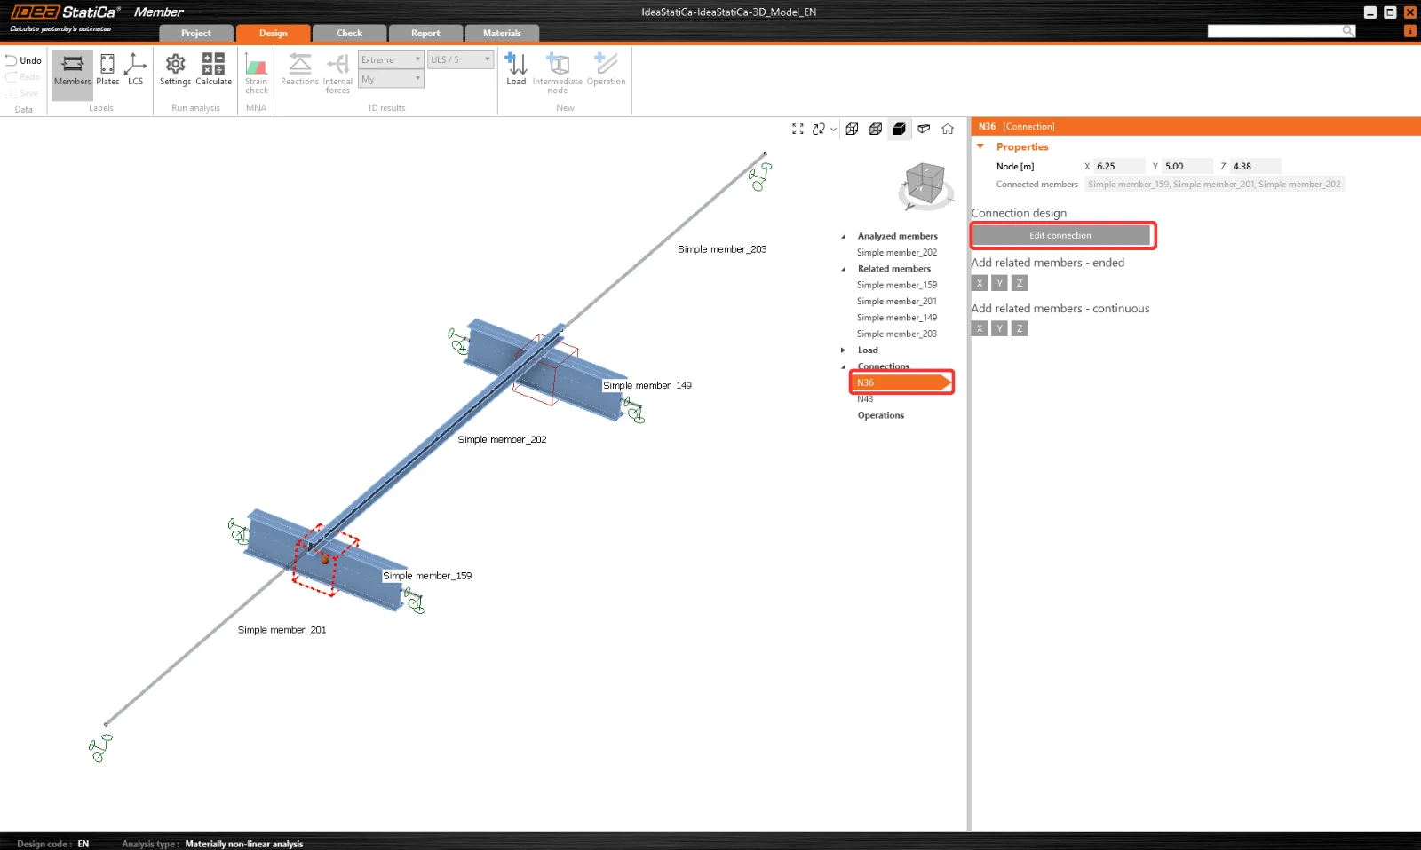Image resolution: width=1421 pixels, height=850 pixels.
Task: Open the ULS / 5 dropdown
Action: pyautogui.click(x=460, y=59)
